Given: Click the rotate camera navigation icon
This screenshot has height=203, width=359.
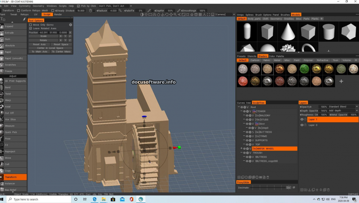Looking at the screenshot, I should pyautogui.click(x=167, y=14).
